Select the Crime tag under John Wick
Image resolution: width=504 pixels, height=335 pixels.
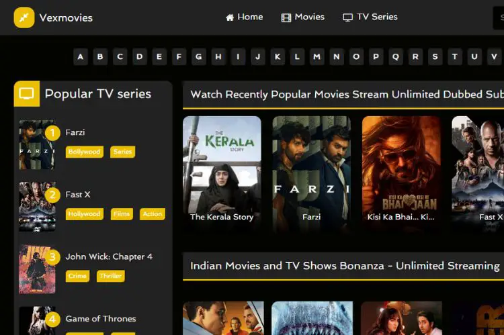point(77,276)
